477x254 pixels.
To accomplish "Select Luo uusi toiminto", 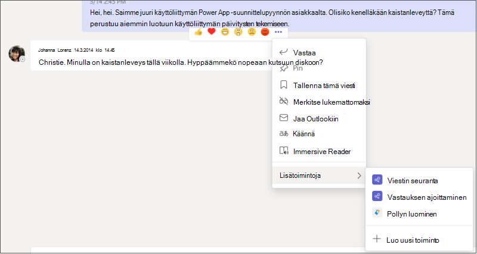I will [419, 239].
